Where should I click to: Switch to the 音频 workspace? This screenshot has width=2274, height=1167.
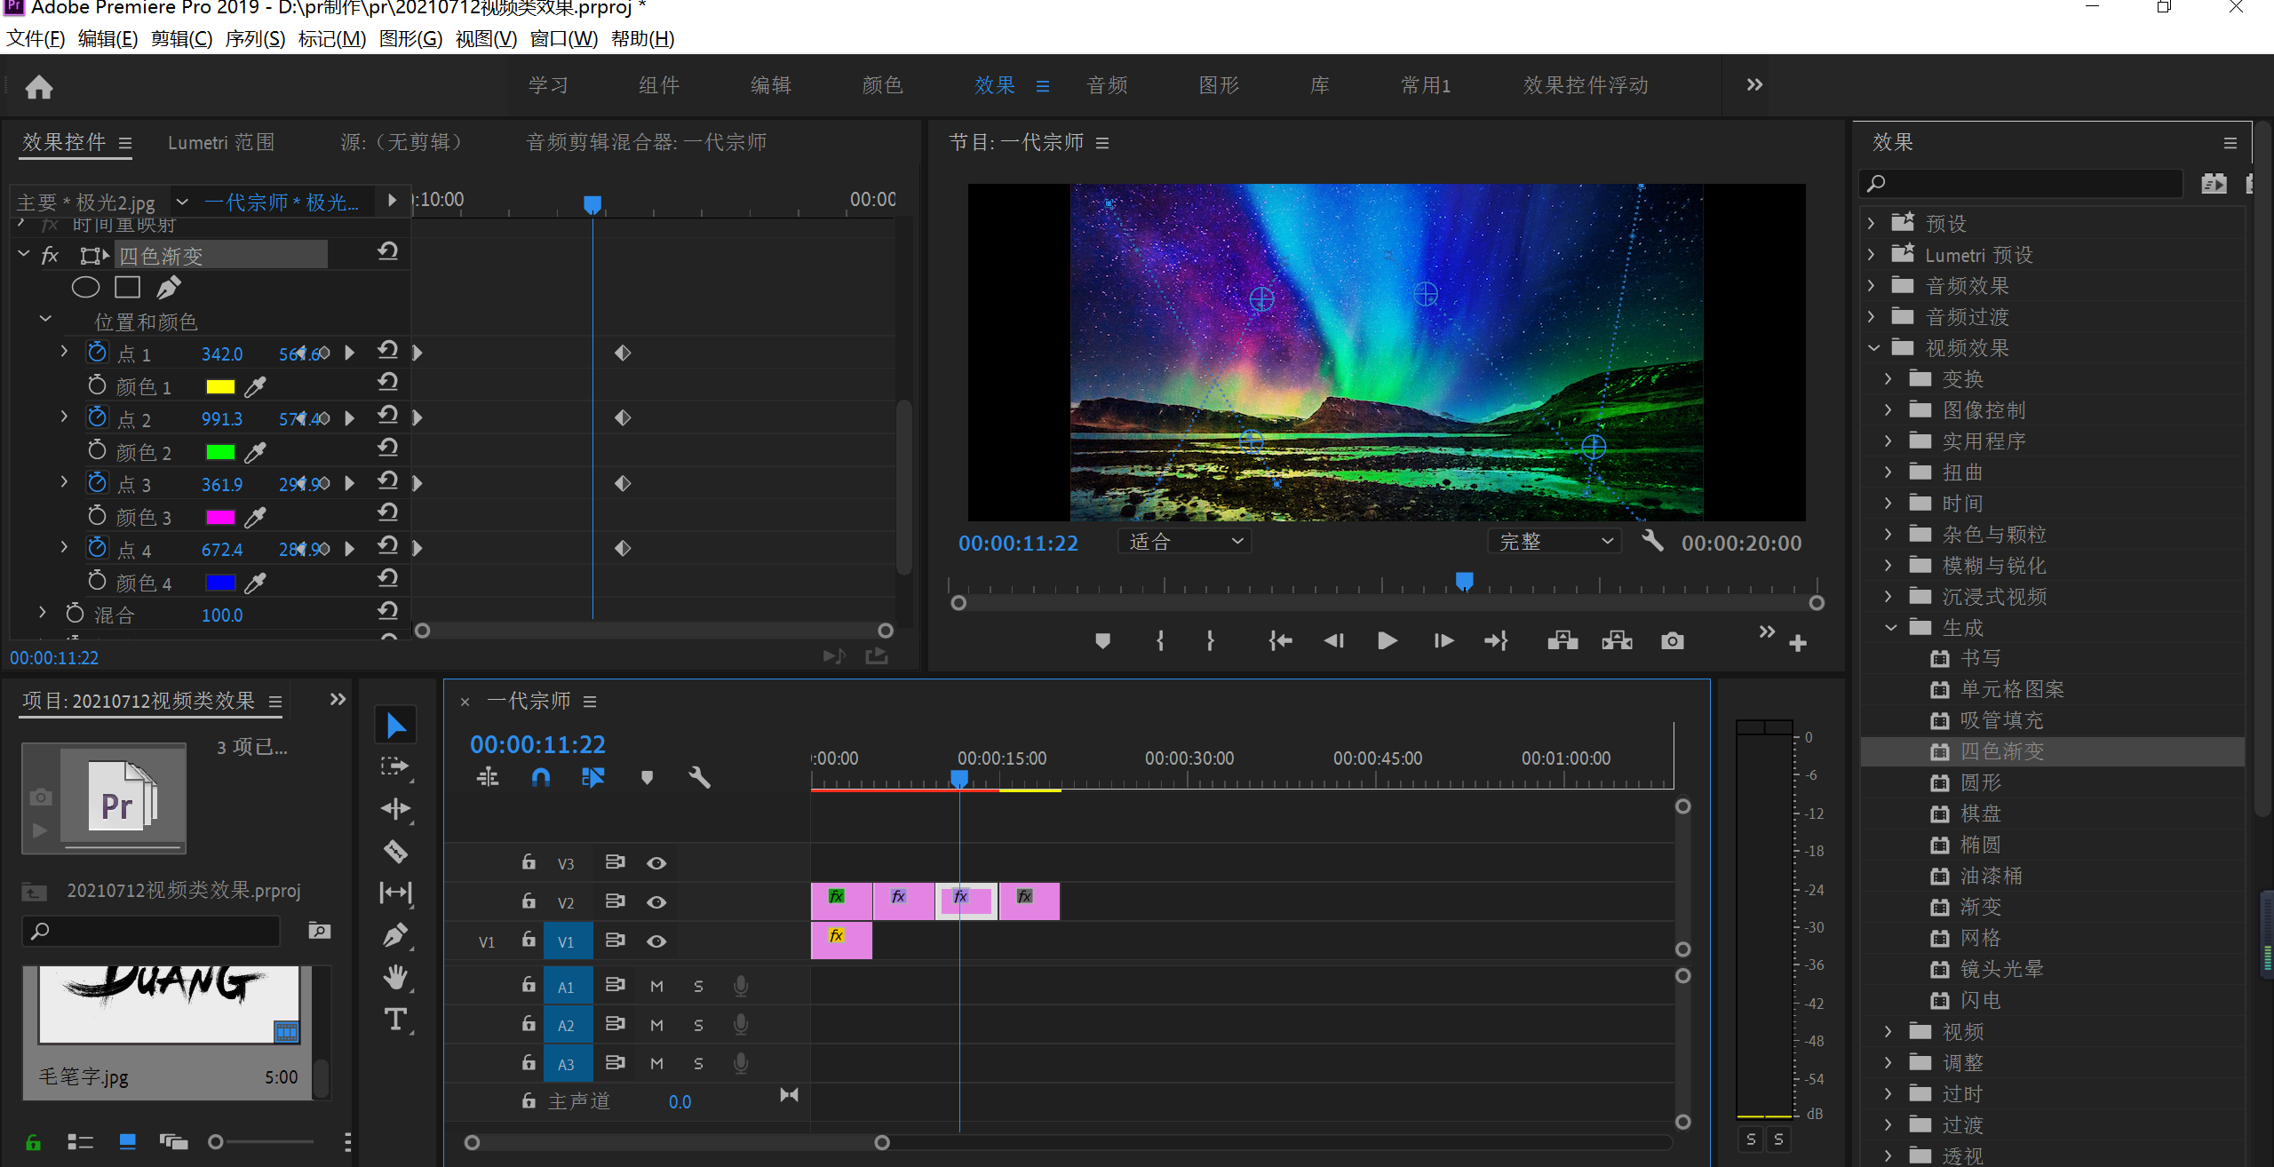pyautogui.click(x=1107, y=85)
